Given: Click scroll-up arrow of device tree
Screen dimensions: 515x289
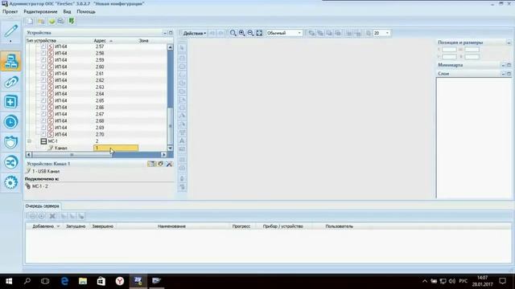Looking at the screenshot, I should tap(170, 47).
